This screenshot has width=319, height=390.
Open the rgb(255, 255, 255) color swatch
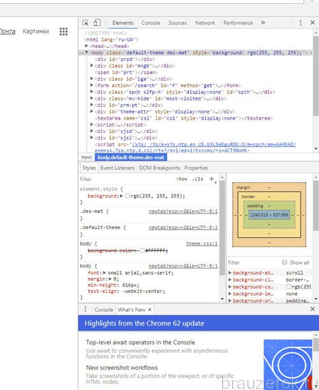127,196
